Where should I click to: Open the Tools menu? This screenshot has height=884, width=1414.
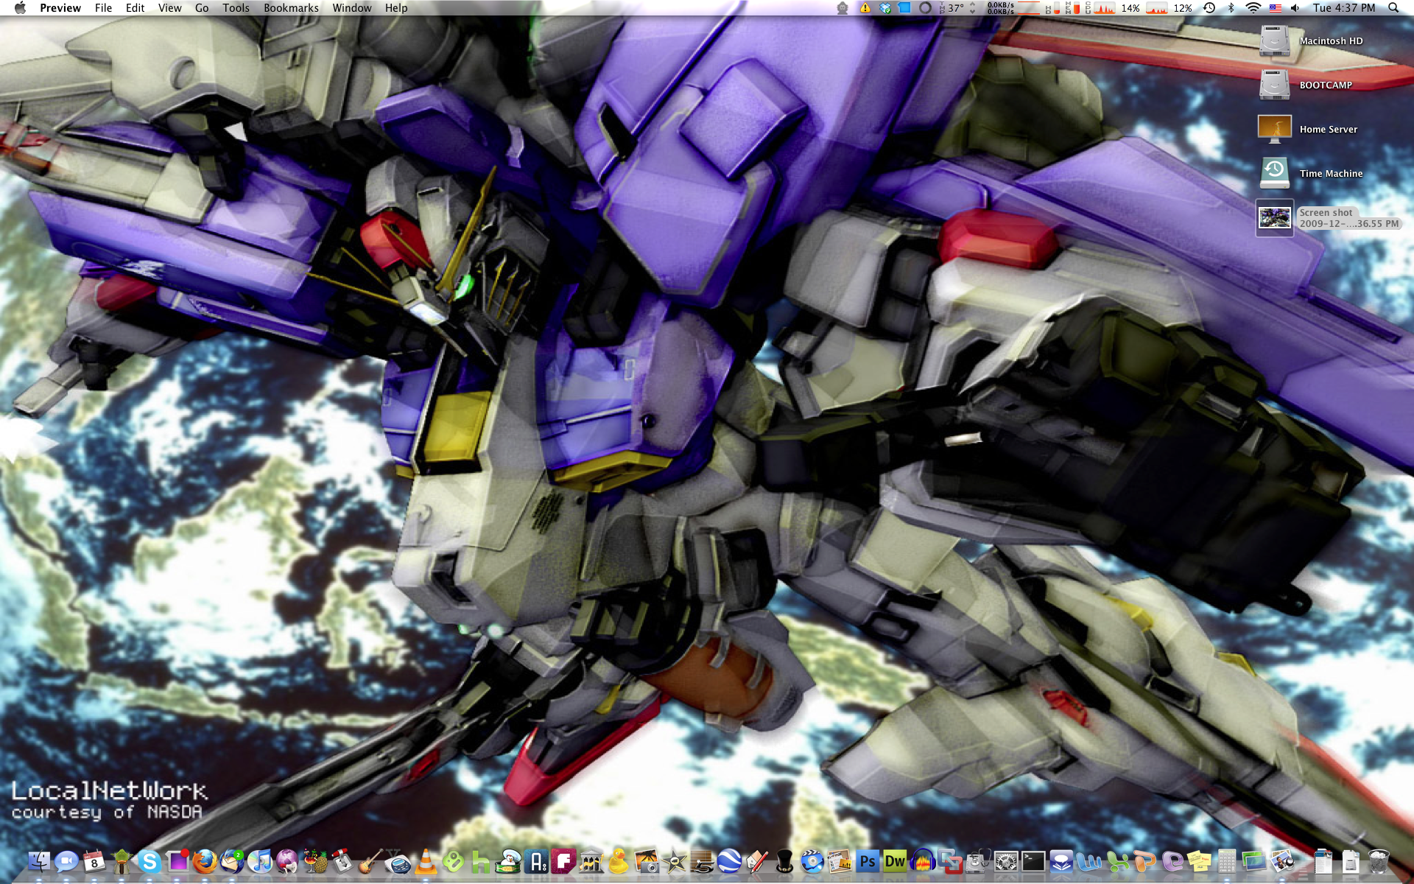(236, 8)
